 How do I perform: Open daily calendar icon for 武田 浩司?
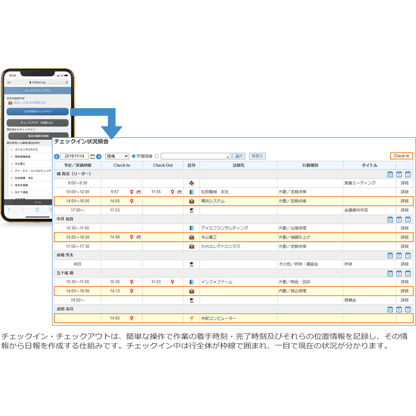[x=408, y=309]
